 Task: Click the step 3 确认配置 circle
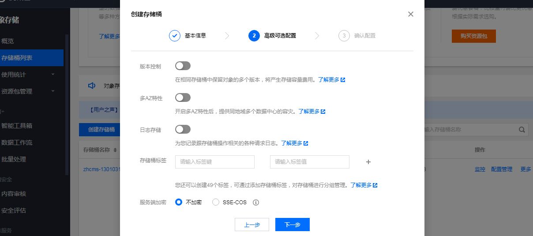coord(344,36)
